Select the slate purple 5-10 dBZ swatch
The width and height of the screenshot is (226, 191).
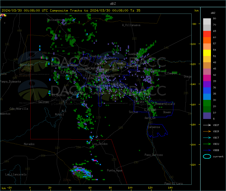(x=207, y=116)
